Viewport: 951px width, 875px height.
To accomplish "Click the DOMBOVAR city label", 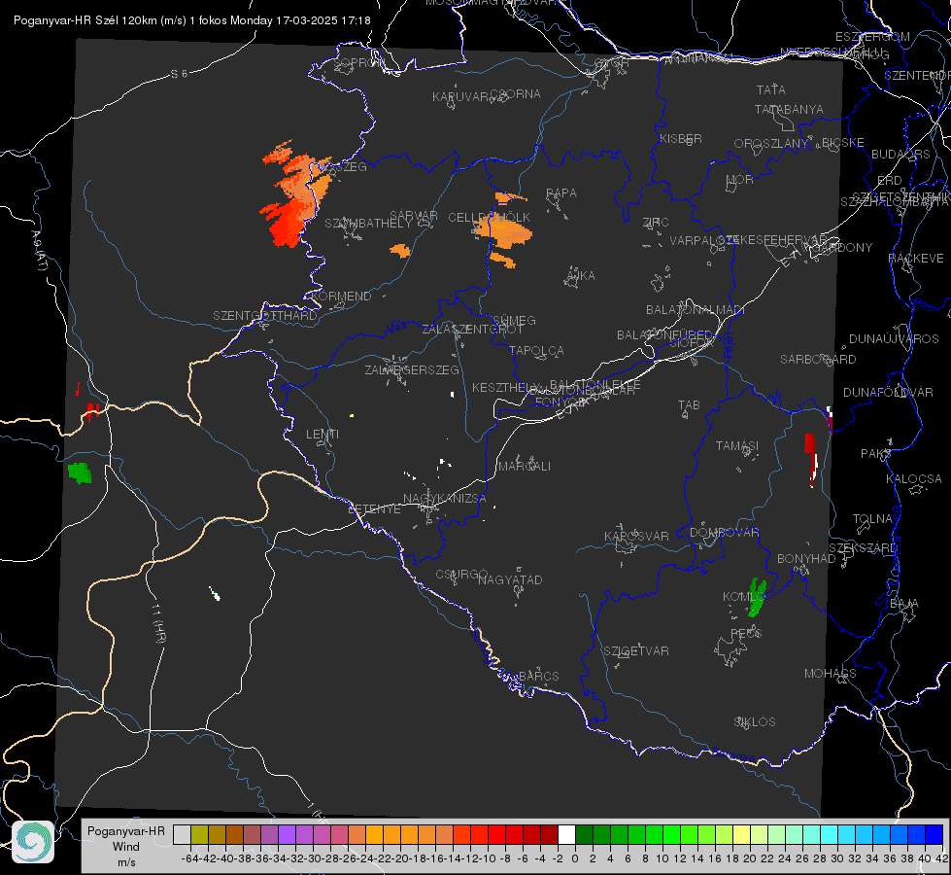I will (724, 533).
